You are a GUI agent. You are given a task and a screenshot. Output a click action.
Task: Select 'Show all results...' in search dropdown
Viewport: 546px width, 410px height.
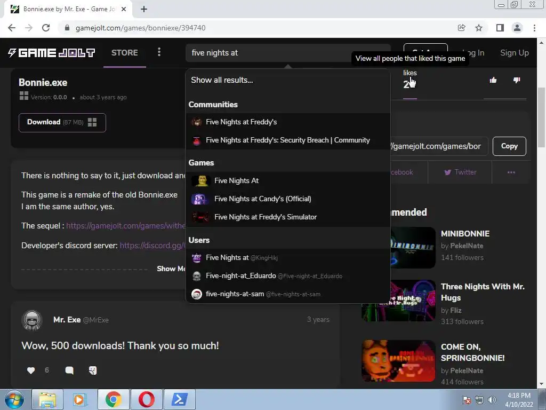coord(222,80)
